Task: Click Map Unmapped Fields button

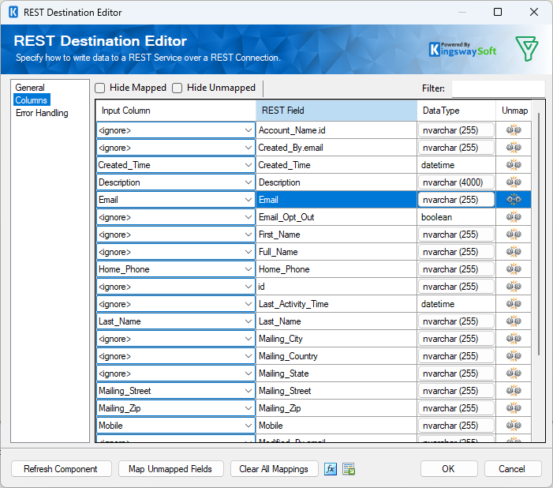Action: 170,469
